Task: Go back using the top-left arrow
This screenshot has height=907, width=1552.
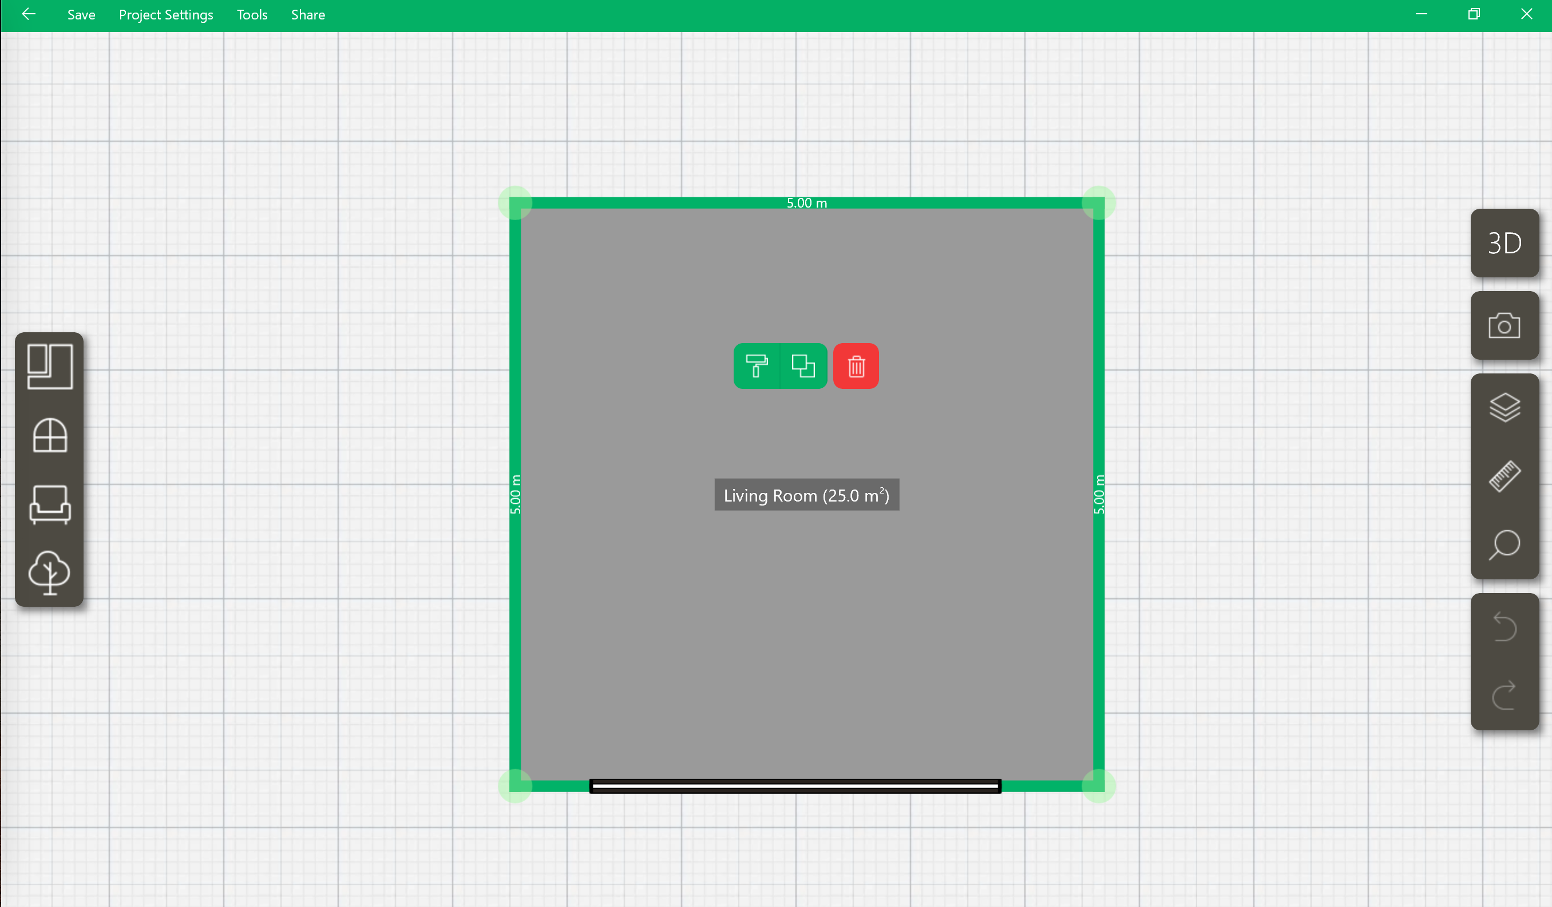Action: [29, 14]
